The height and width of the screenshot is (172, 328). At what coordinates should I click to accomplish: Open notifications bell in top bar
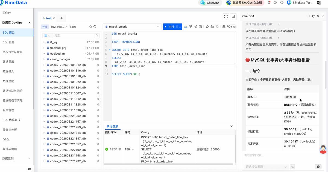(x=269, y=2)
